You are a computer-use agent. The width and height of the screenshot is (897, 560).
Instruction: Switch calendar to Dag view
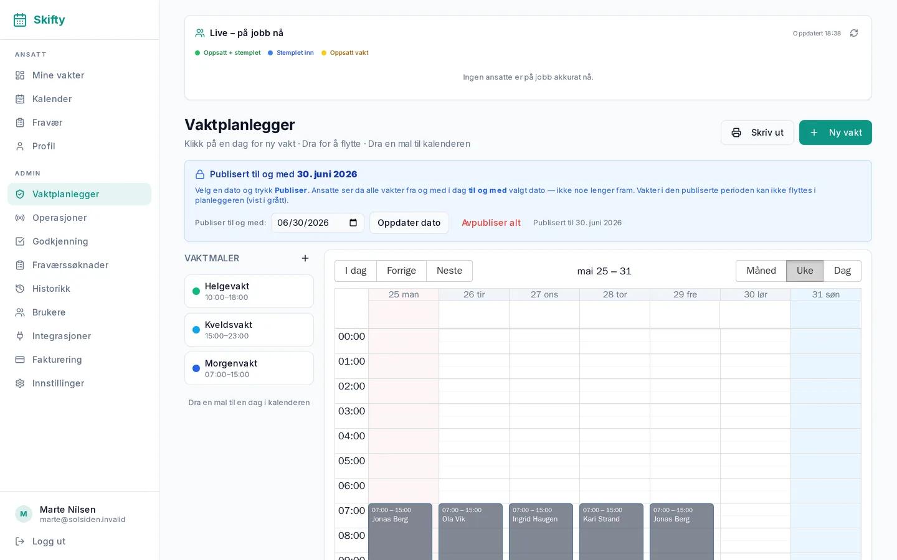click(x=842, y=271)
